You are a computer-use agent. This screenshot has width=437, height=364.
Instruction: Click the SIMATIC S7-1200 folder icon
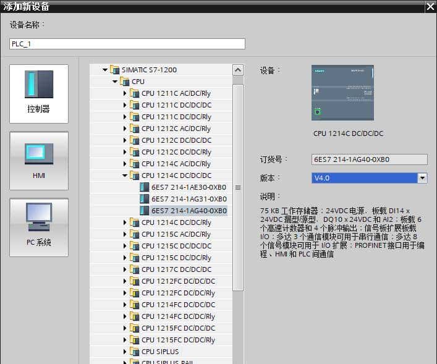(x=114, y=69)
